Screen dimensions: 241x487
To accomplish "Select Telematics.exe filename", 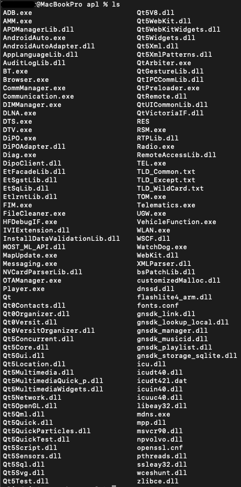I will click(x=166, y=206).
